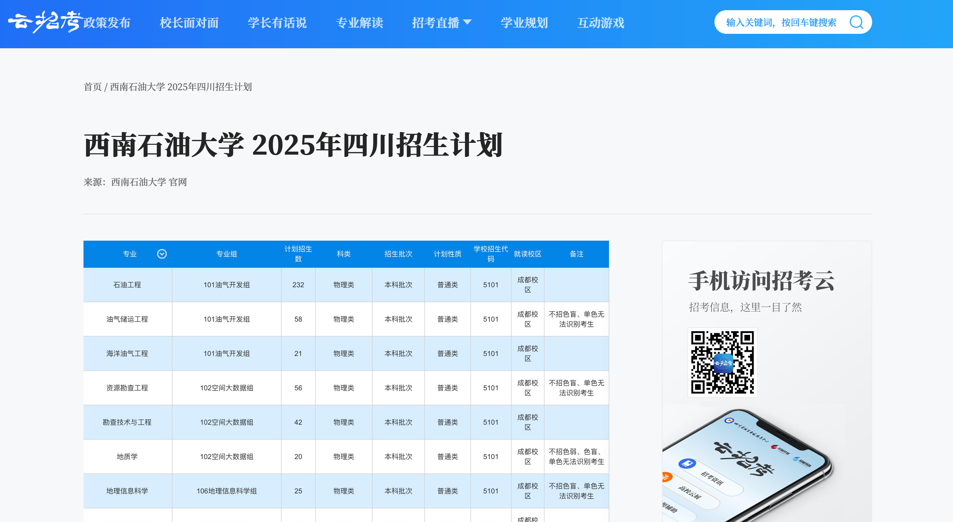Click the 专业组 column header
The image size is (953, 522).
point(226,254)
